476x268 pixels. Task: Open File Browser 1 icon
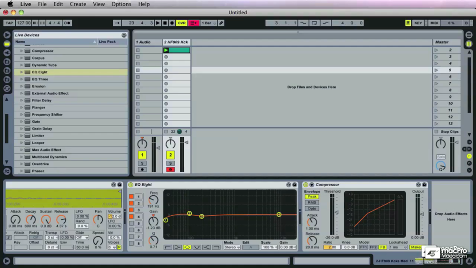pyautogui.click(x=7, y=61)
